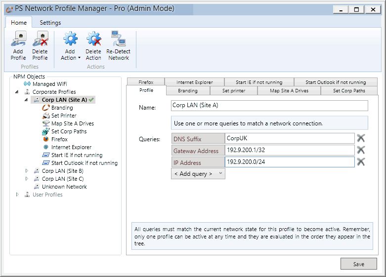This screenshot has height=277, width=386.
Task: Open the Add query dropdown
Action: pos(198,174)
